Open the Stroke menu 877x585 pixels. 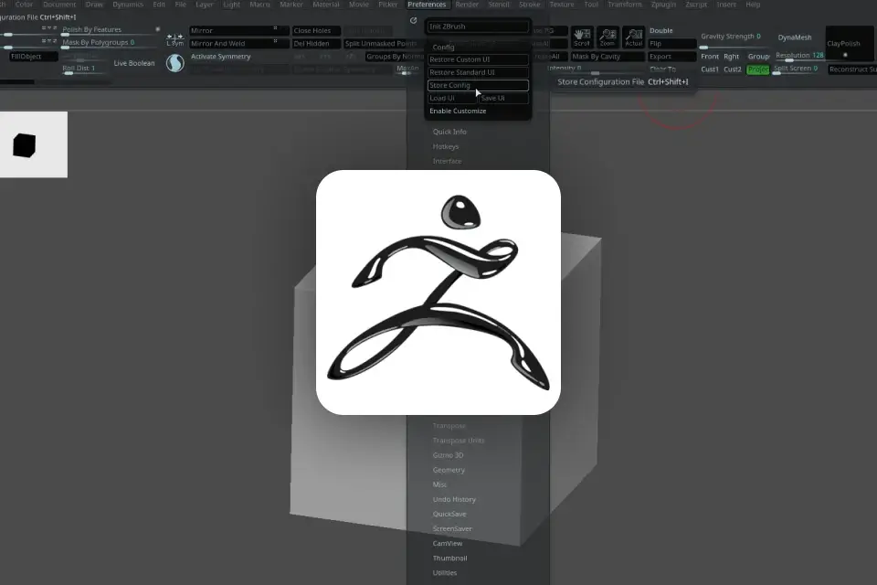coord(529,5)
